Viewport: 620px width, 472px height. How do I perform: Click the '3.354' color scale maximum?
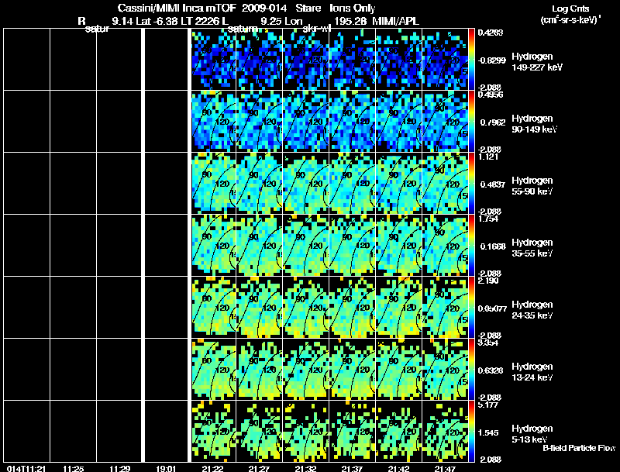tap(488, 343)
